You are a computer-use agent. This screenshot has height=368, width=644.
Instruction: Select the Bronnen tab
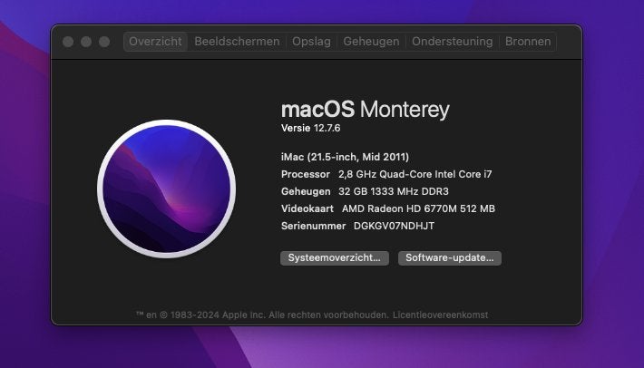tap(528, 42)
